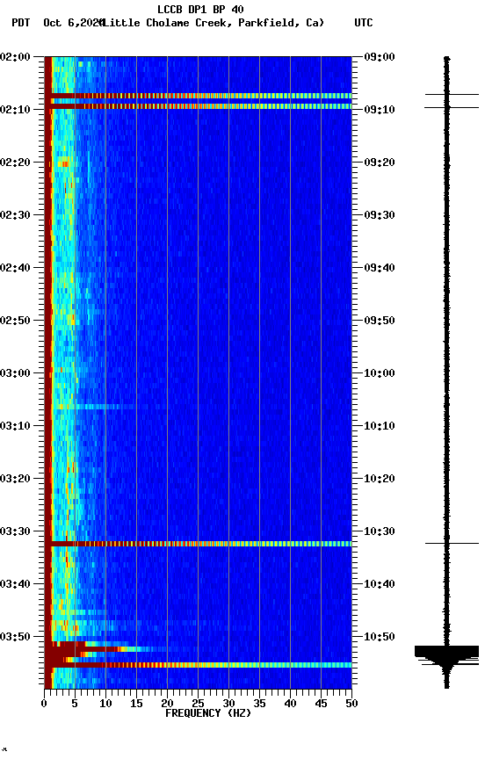The image size is (485, 759).
Task: Click the seismogram spike line after 10:30
Action: coord(452,544)
